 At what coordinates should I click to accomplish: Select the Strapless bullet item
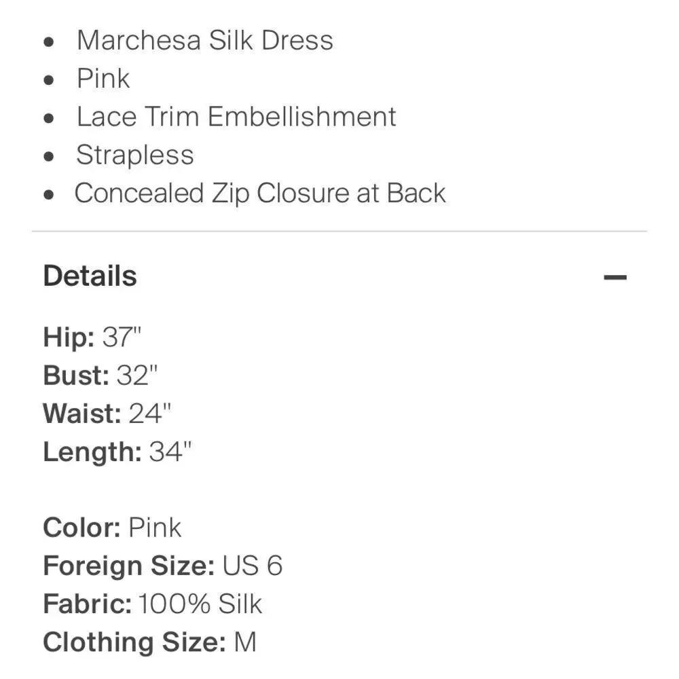[134, 155]
